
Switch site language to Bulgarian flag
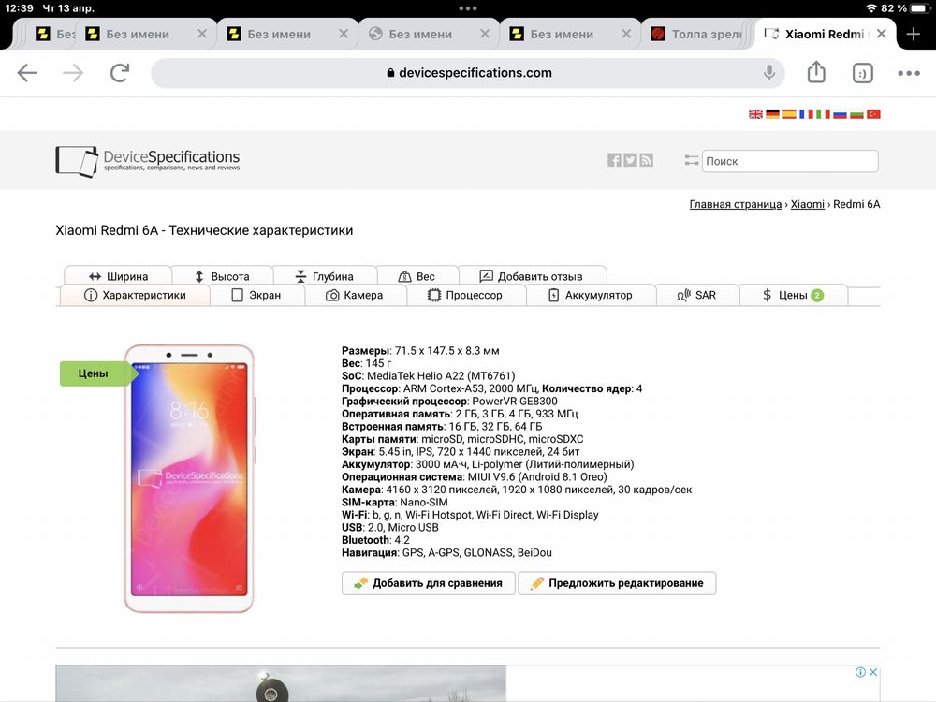tap(856, 114)
